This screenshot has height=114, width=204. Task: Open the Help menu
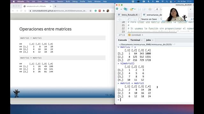[105, 2]
